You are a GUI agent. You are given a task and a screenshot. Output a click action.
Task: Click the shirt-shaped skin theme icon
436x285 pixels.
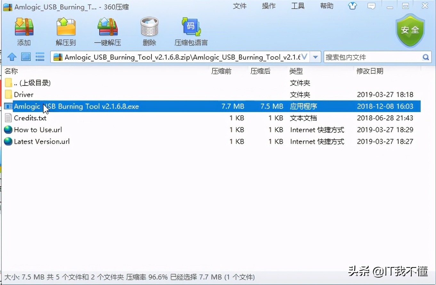click(352, 6)
